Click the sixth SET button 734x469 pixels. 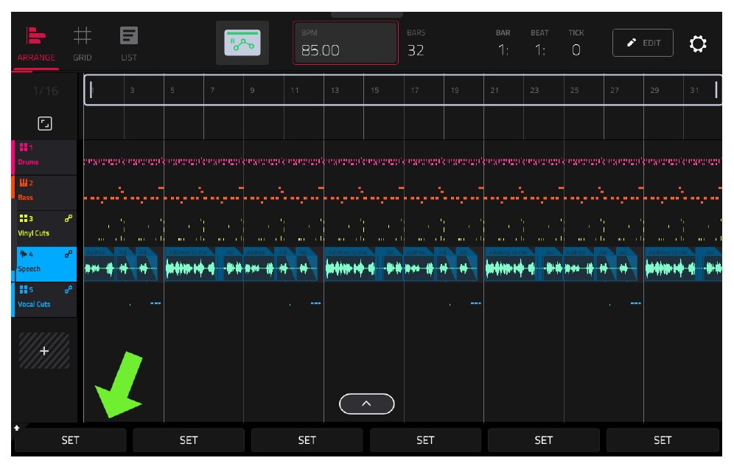coord(663,440)
